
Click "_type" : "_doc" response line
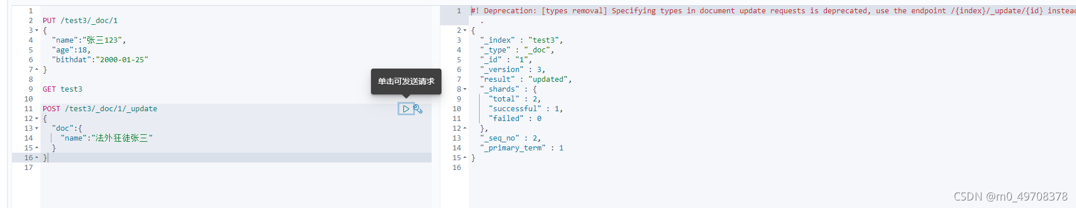[517, 50]
